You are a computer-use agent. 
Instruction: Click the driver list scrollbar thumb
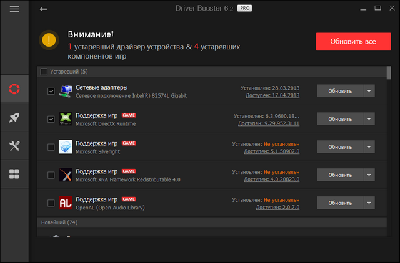click(x=389, y=73)
